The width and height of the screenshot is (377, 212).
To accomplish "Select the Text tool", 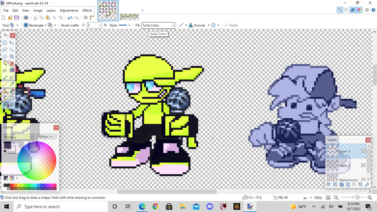I will (x=5, y=98).
